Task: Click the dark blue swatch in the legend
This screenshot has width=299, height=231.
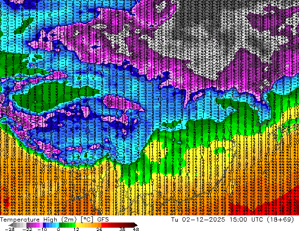Action: pos(44,225)
